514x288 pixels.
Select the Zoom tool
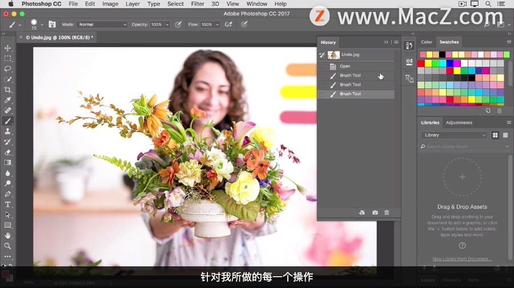pyautogui.click(x=7, y=246)
